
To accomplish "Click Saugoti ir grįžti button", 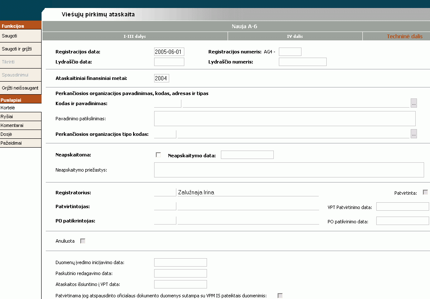I will click(x=21, y=49).
